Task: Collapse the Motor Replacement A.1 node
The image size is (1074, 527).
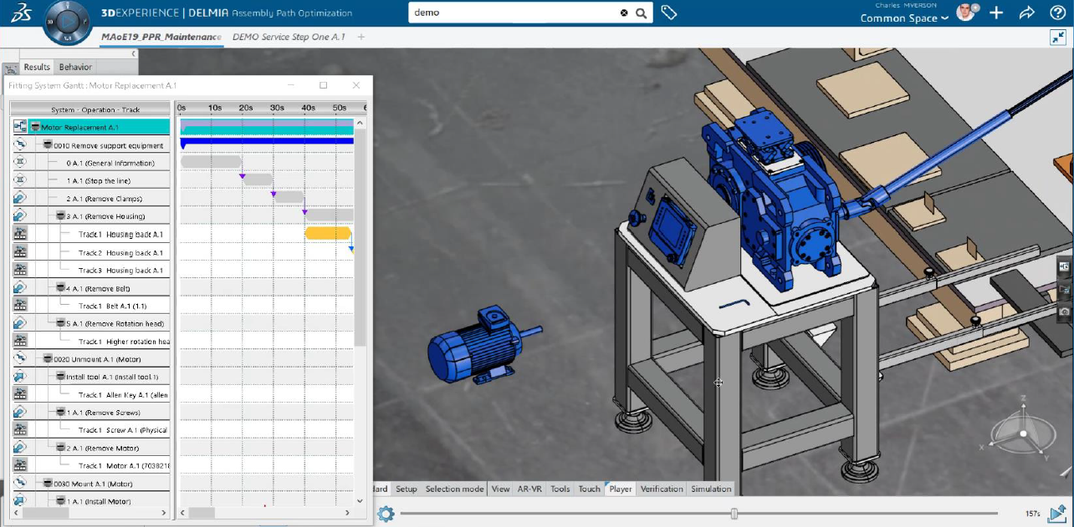Action: pos(35,128)
